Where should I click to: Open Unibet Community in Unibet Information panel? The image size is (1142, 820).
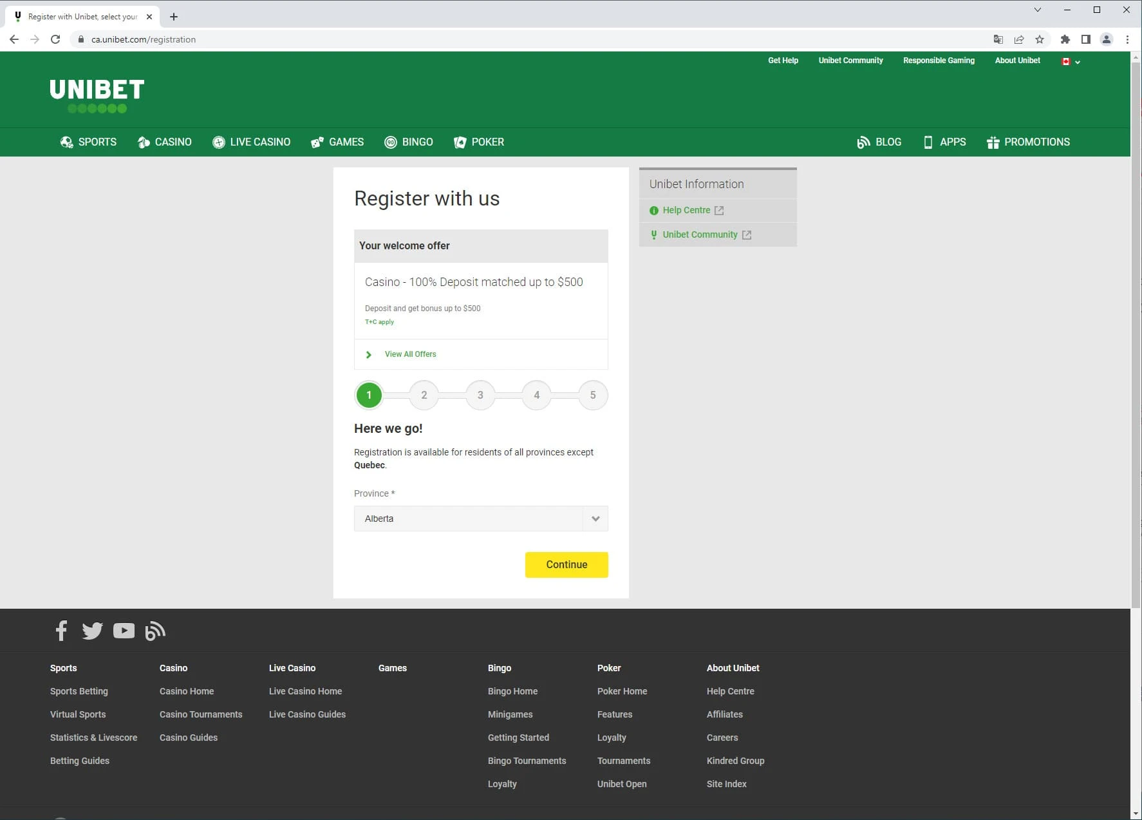pos(700,235)
